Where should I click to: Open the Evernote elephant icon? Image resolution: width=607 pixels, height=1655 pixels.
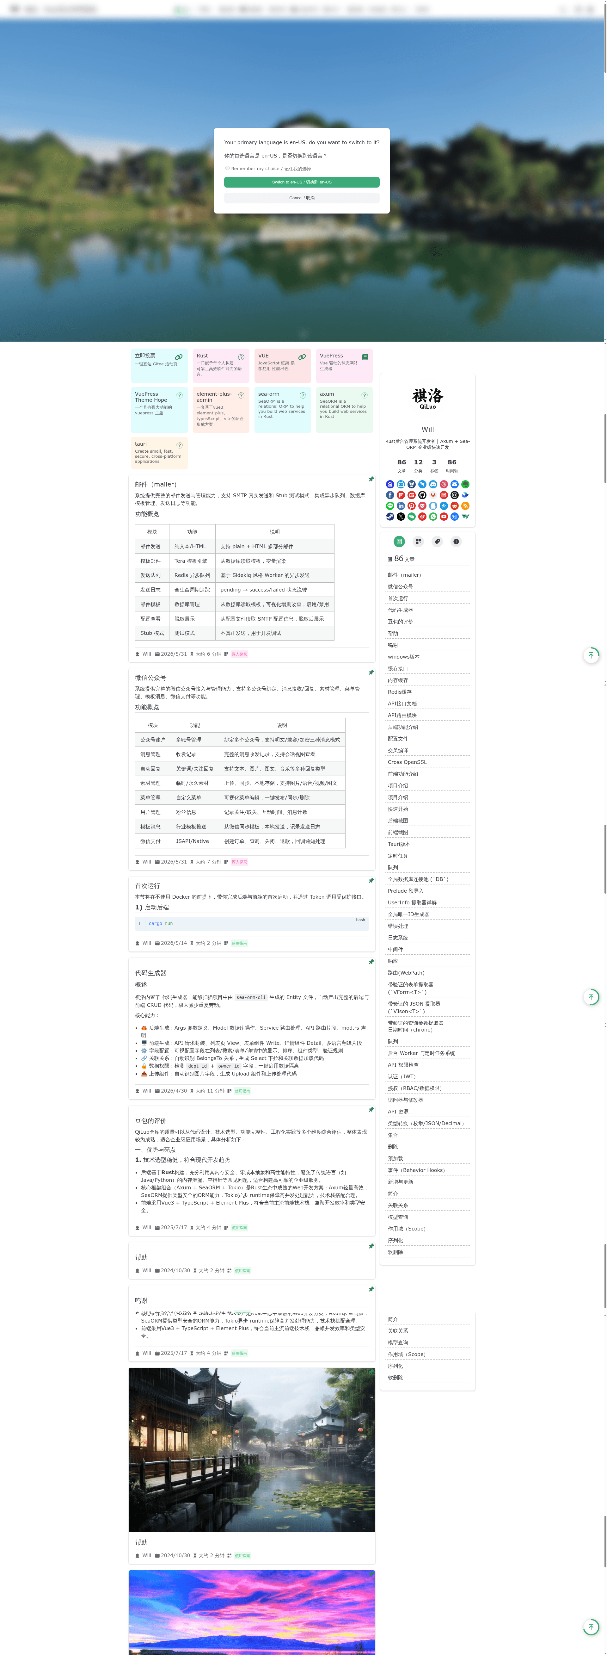465,484
